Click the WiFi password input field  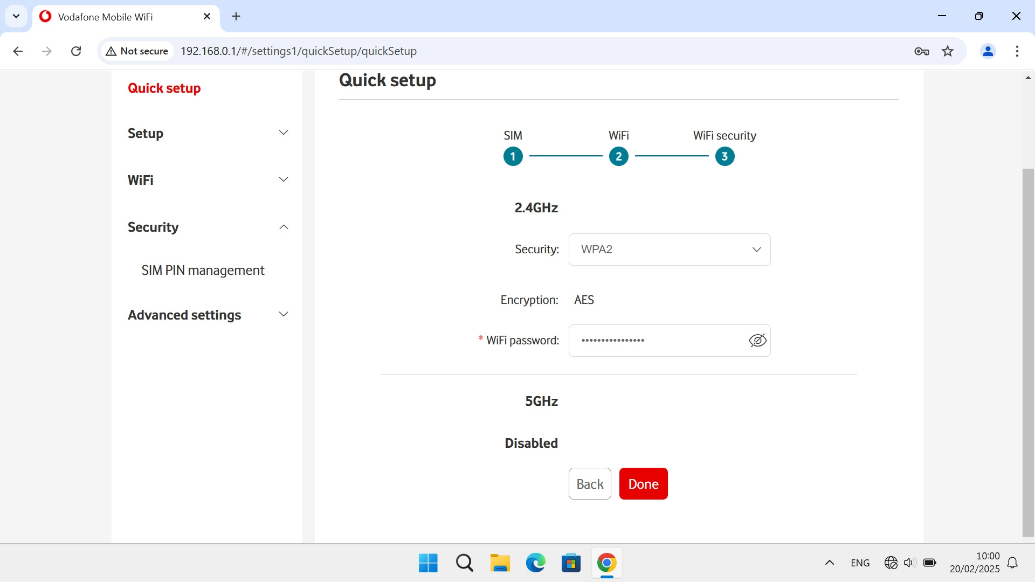tap(658, 341)
